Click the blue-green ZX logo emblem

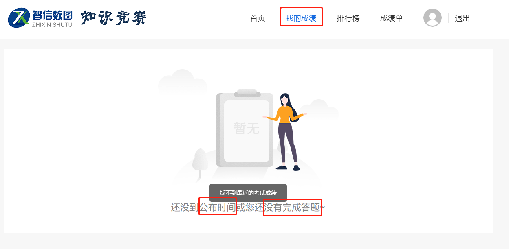click(x=19, y=18)
